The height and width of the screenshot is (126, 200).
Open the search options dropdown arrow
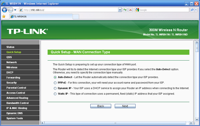[196, 10]
